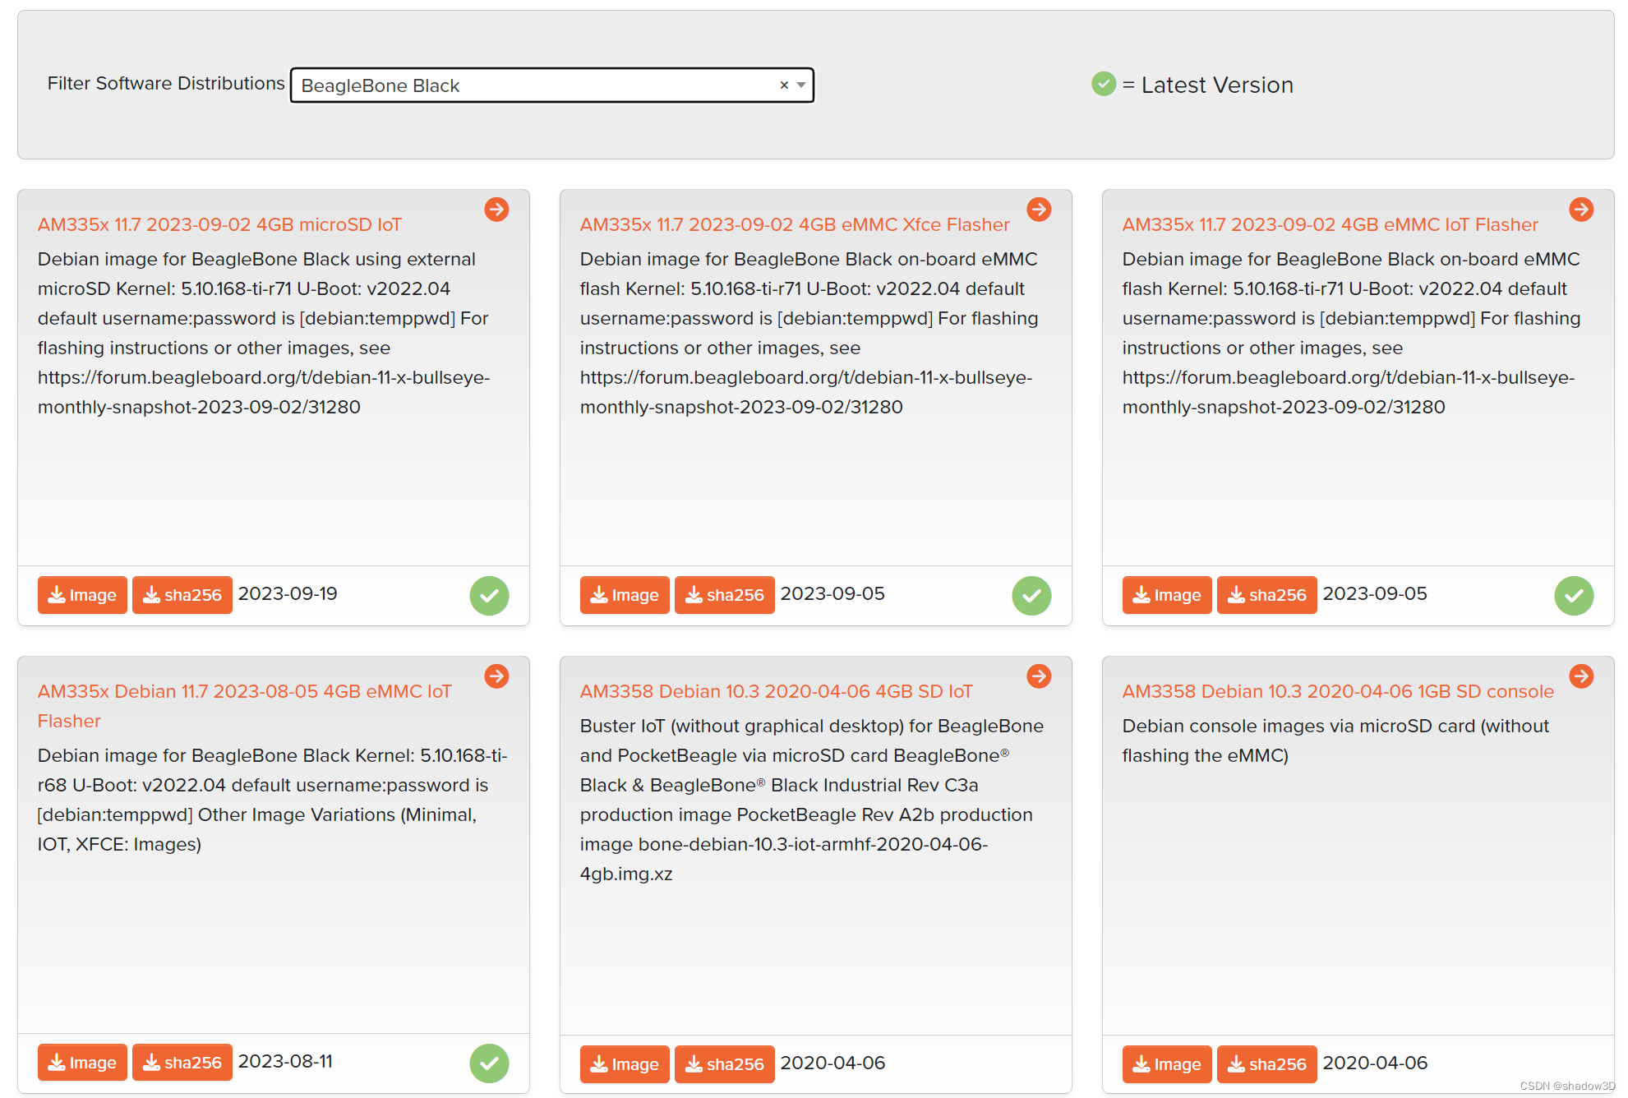The width and height of the screenshot is (1628, 1098).
Task: Download Image for 1GB SD console
Action: click(x=1167, y=1064)
